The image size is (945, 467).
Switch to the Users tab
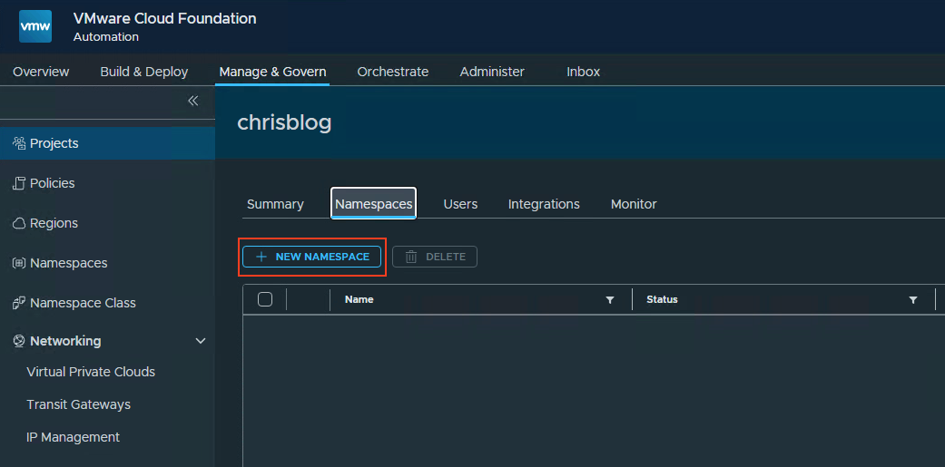point(460,204)
